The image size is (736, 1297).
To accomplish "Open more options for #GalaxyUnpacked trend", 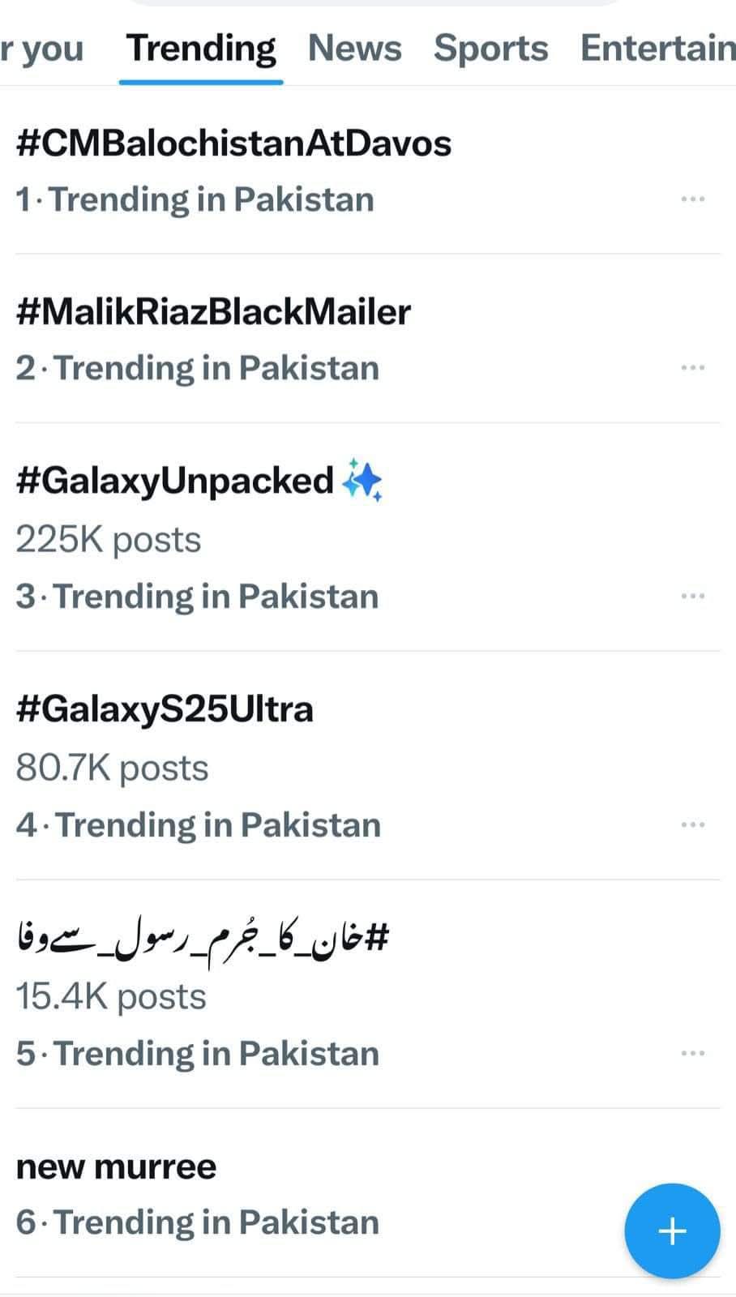I will 692,597.
